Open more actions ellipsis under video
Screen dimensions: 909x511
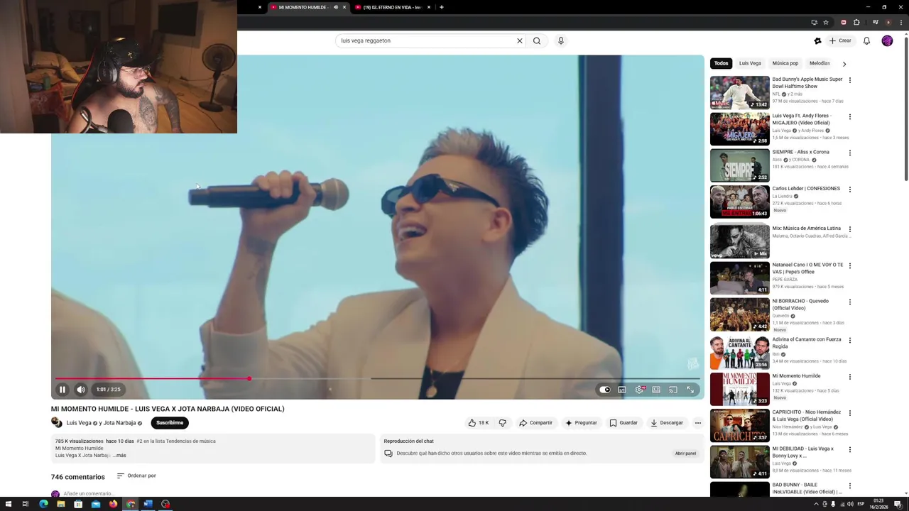point(698,423)
